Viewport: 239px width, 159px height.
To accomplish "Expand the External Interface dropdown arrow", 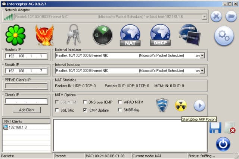I will pyautogui.click(x=202, y=55).
